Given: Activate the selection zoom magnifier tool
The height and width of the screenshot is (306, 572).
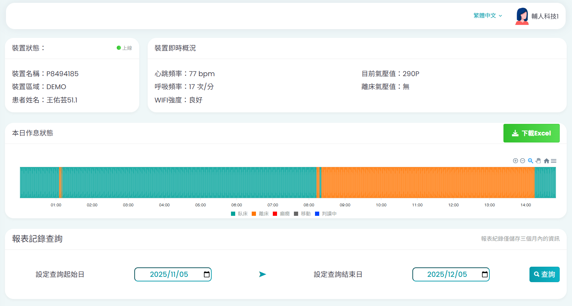Looking at the screenshot, I should pyautogui.click(x=531, y=161).
